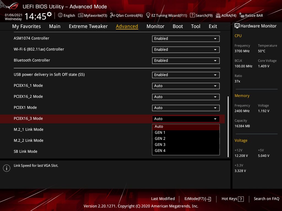Click the ReSize BAR icon

(242, 15)
